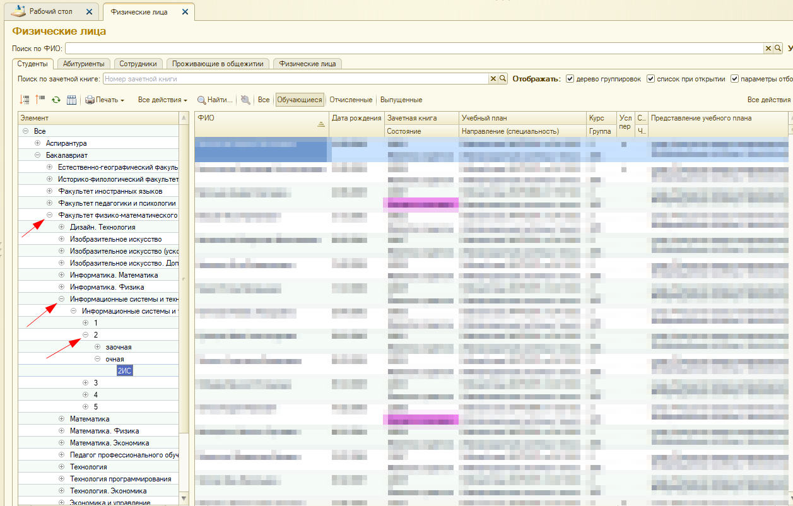Click the green refresh icon
Viewport: 793px width, 506px height.
pos(56,100)
